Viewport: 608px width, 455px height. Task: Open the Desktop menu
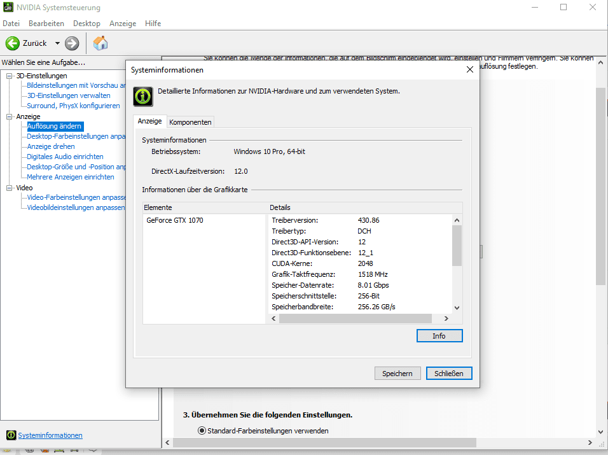click(86, 24)
